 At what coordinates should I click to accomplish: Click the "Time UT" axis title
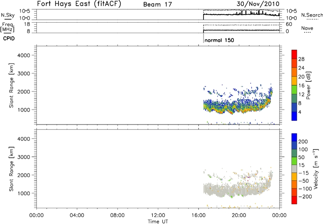point(158,222)
